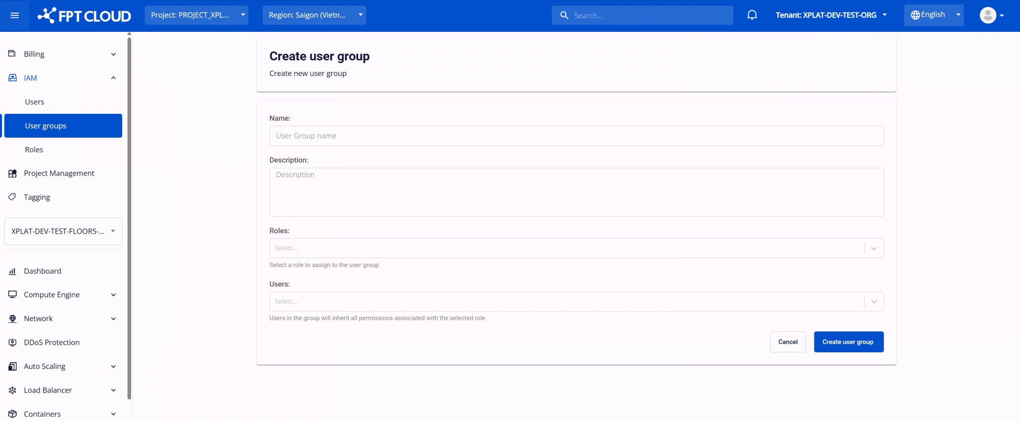Change language from English dropdown
This screenshot has height=422, width=1020.
[x=934, y=15]
